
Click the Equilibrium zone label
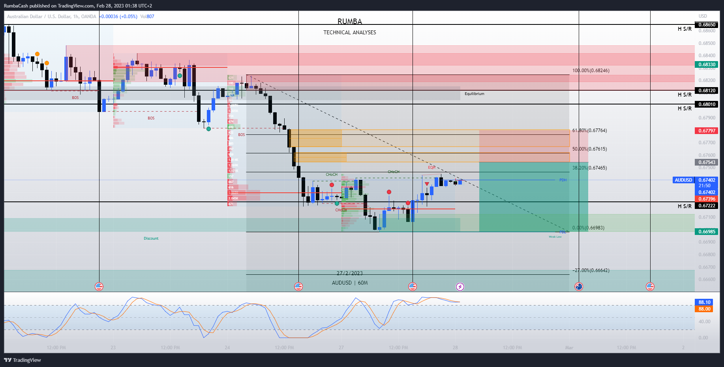474,94
